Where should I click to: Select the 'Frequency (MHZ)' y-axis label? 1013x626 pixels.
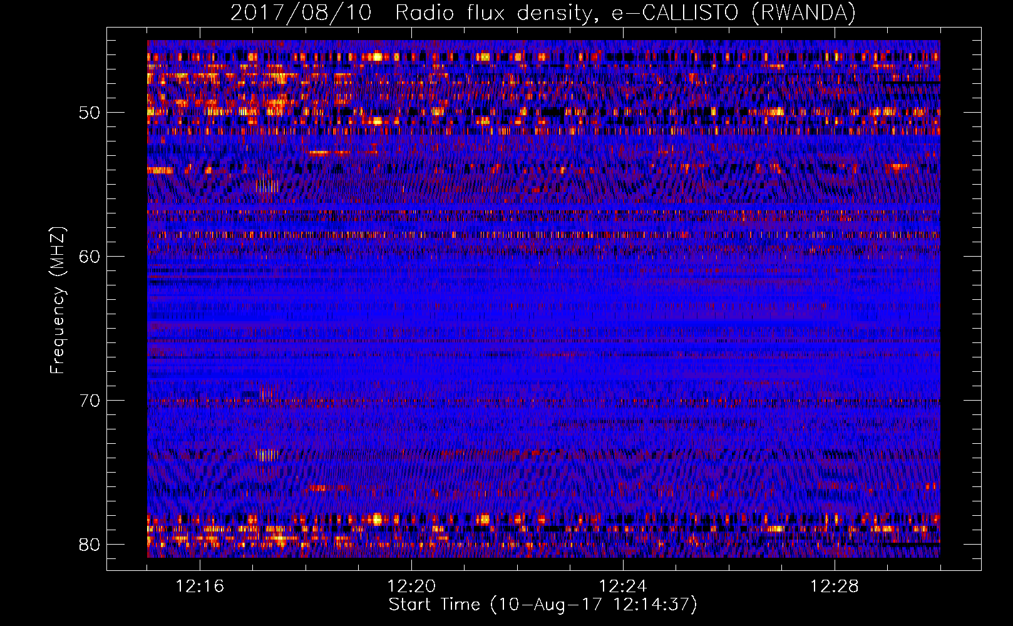(x=57, y=300)
